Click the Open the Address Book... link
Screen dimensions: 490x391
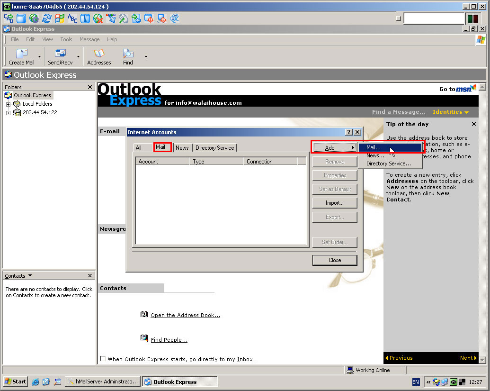[185, 315]
